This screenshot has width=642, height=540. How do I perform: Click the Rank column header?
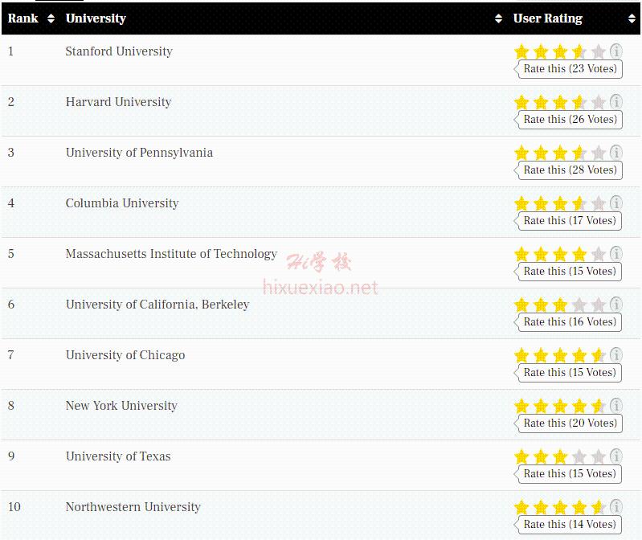(x=23, y=18)
